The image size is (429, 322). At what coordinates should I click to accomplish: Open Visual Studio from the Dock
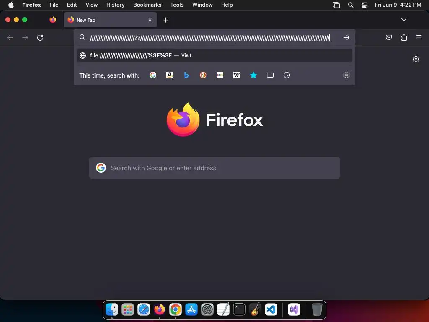294,309
